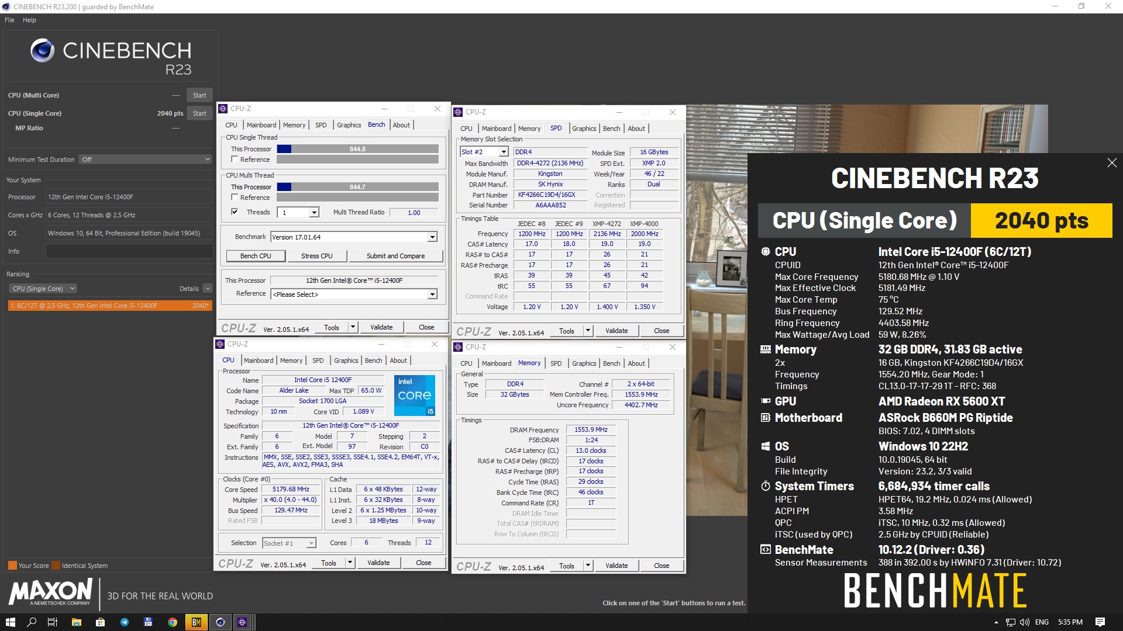Expand the ranking Details arrow
This screenshot has width=1123, height=631.
tap(208, 289)
